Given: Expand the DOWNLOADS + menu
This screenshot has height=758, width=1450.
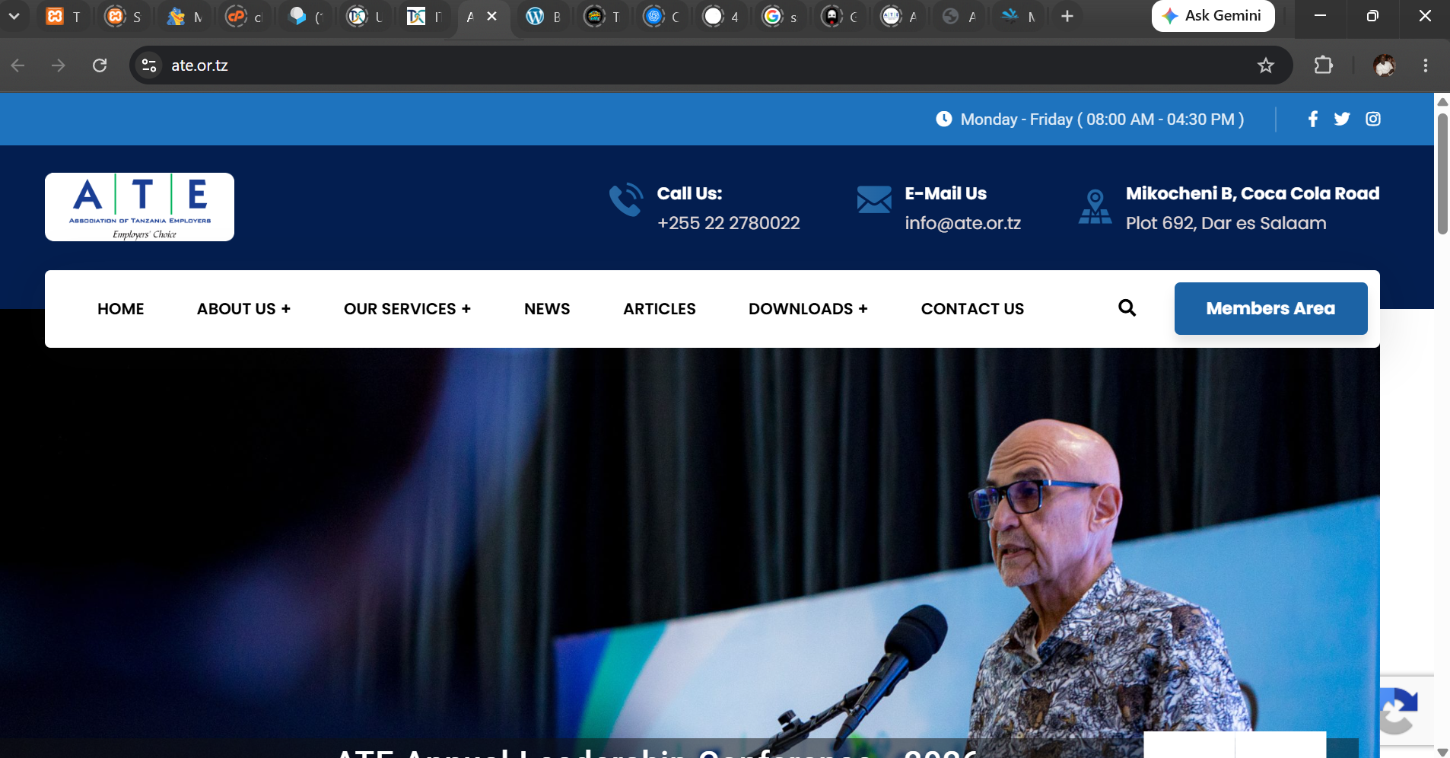Looking at the screenshot, I should pyautogui.click(x=808, y=309).
